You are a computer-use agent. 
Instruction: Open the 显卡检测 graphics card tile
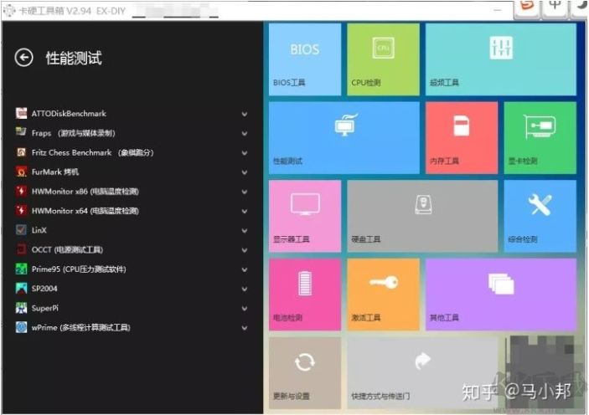[540, 138]
